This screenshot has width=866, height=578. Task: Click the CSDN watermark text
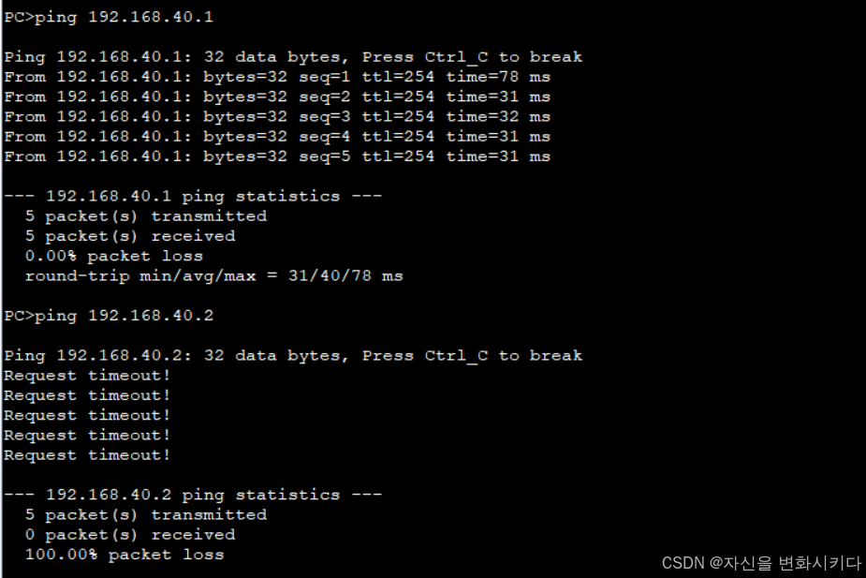(x=762, y=563)
